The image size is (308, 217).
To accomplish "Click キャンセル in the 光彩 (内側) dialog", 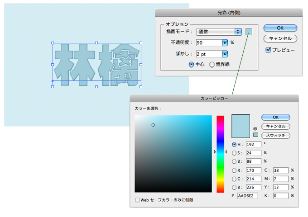I will (x=280, y=38).
